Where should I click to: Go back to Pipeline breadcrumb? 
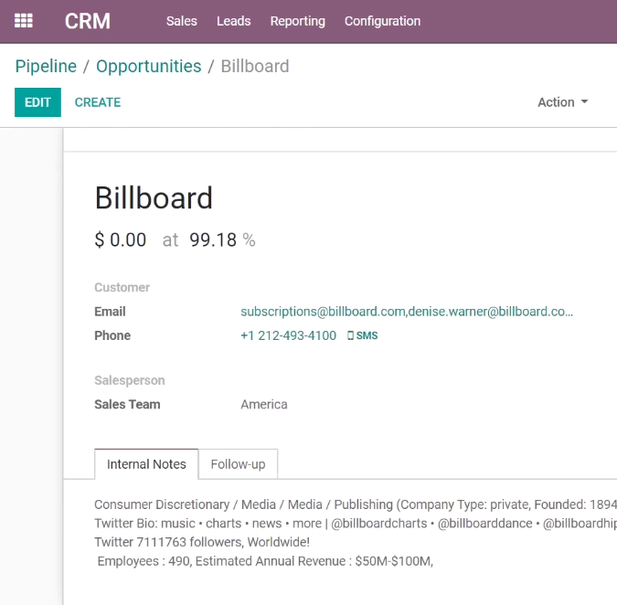tap(46, 66)
